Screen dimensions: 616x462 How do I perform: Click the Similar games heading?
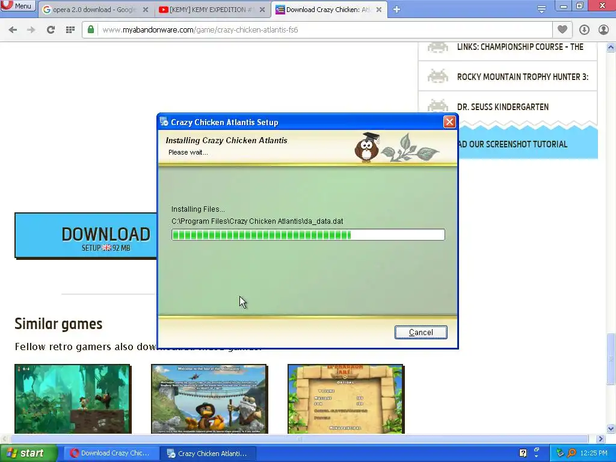58,324
